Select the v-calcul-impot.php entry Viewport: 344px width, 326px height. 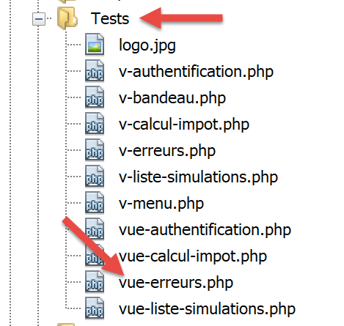[x=184, y=125]
